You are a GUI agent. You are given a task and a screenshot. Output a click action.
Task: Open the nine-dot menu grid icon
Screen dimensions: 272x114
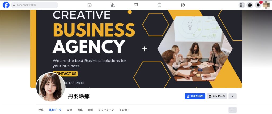[242, 5]
